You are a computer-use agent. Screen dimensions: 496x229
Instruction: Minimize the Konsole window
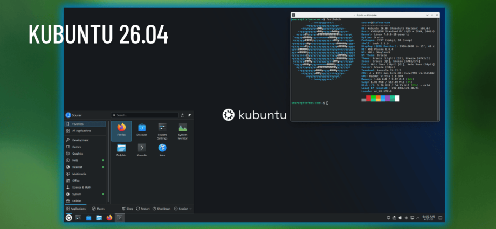(427, 15)
